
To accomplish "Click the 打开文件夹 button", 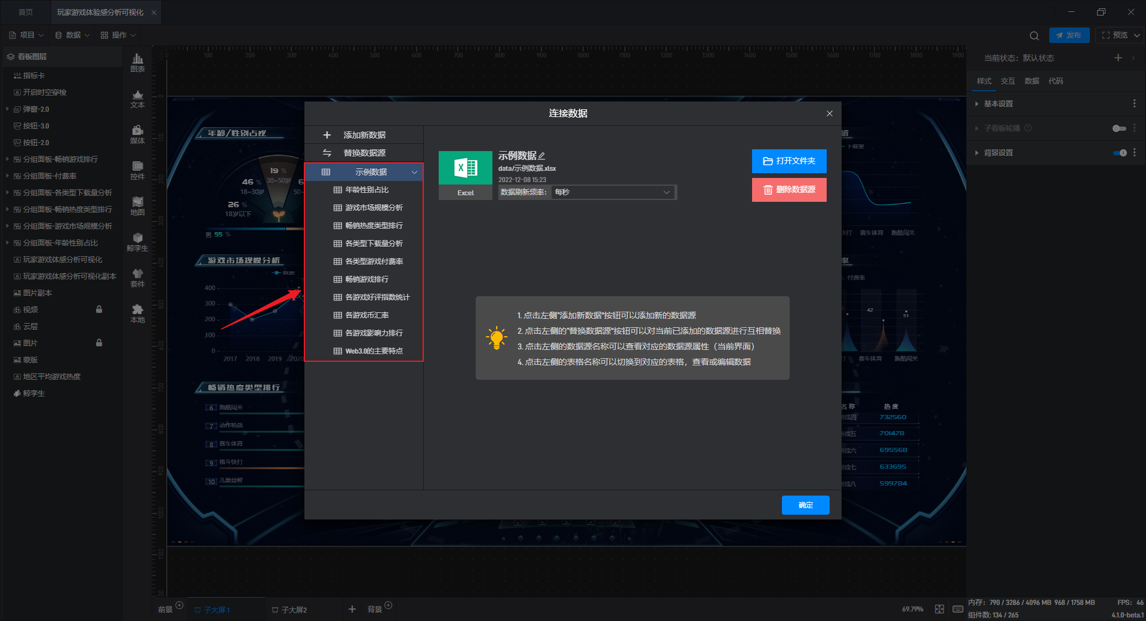I will pyautogui.click(x=789, y=161).
